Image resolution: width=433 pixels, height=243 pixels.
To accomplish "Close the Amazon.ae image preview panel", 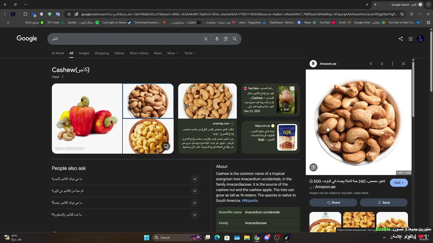I will (403, 64).
